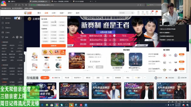Screen dimensions: 191x107
Task: Click the Douyu logo
Action: click(28, 13)
